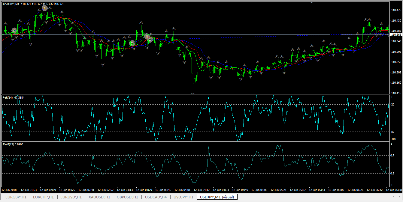Click the 110.205 price scale label
Screen dimensions: 403x202
pos(396,73)
